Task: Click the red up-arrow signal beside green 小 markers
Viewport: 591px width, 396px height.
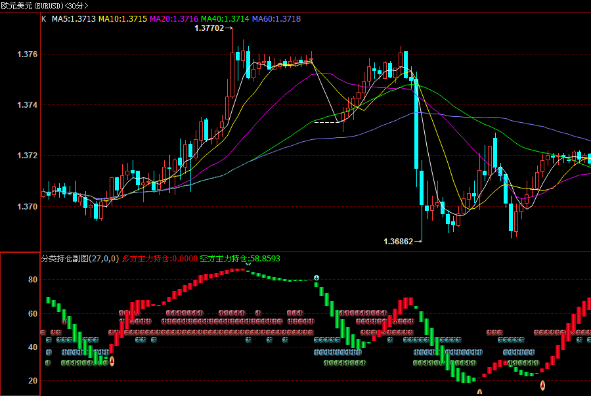Action: [112, 361]
